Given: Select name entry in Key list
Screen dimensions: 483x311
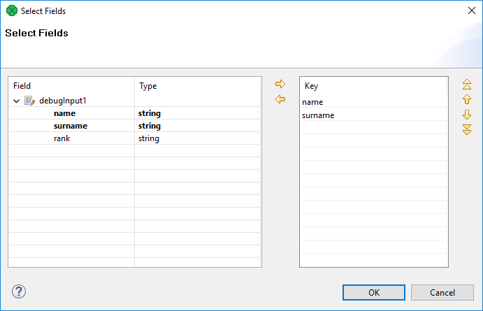Looking at the screenshot, I should pyautogui.click(x=312, y=102).
